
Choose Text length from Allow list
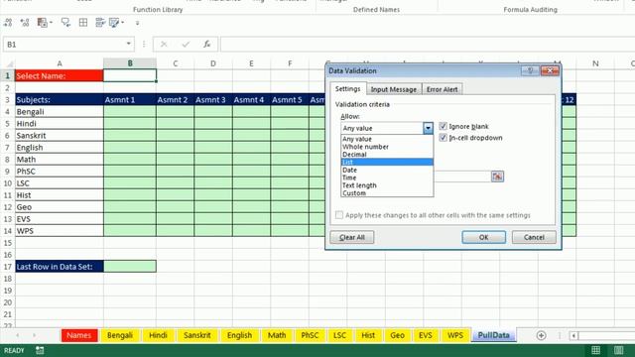(387, 185)
